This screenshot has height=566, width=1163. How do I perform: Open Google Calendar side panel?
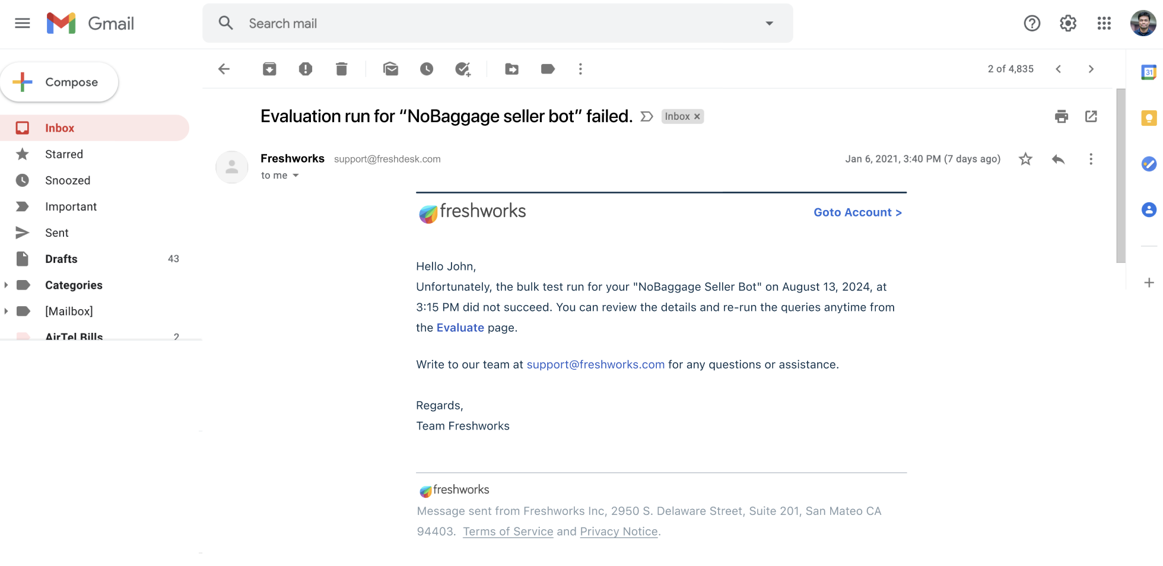pyautogui.click(x=1149, y=72)
